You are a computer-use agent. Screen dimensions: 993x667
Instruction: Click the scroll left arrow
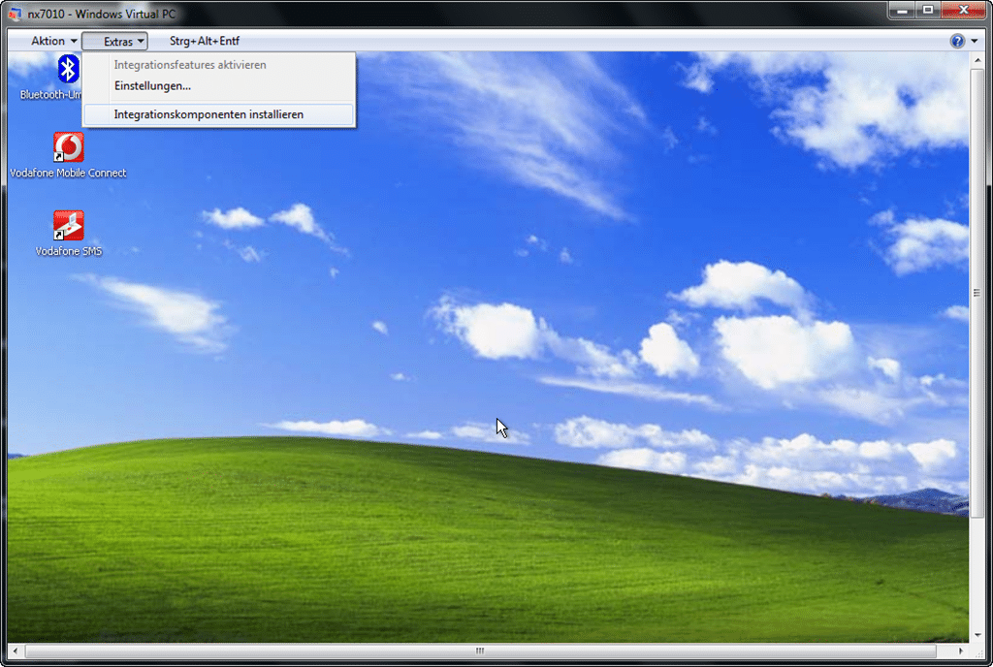pyautogui.click(x=16, y=651)
